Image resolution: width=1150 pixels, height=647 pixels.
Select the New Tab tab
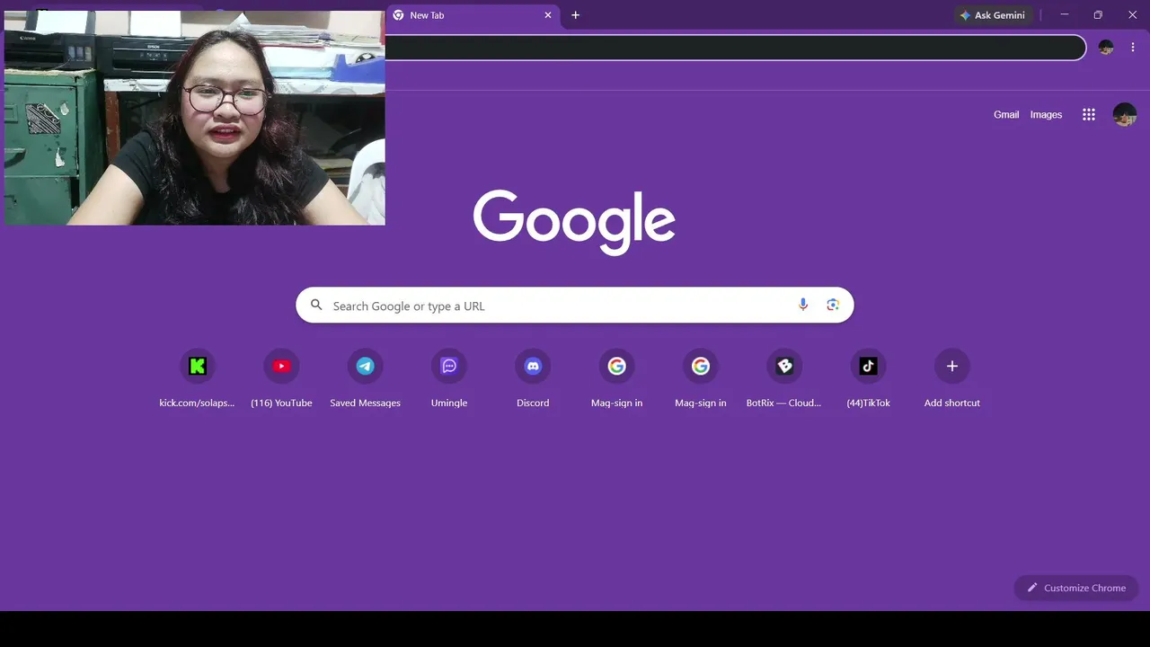pyautogui.click(x=473, y=15)
